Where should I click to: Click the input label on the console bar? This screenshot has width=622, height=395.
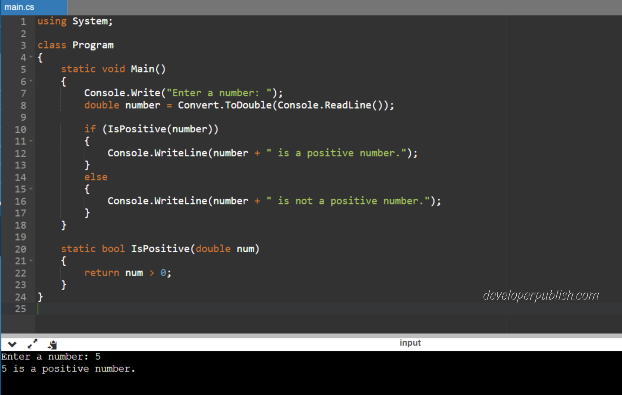410,343
